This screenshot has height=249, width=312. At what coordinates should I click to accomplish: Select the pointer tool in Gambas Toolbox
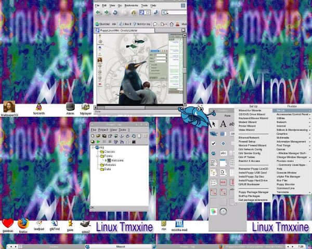click(x=214, y=124)
